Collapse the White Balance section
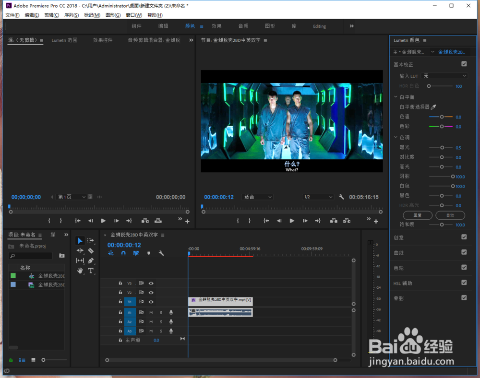Image resolution: width=480 pixels, height=378 pixels. point(396,97)
